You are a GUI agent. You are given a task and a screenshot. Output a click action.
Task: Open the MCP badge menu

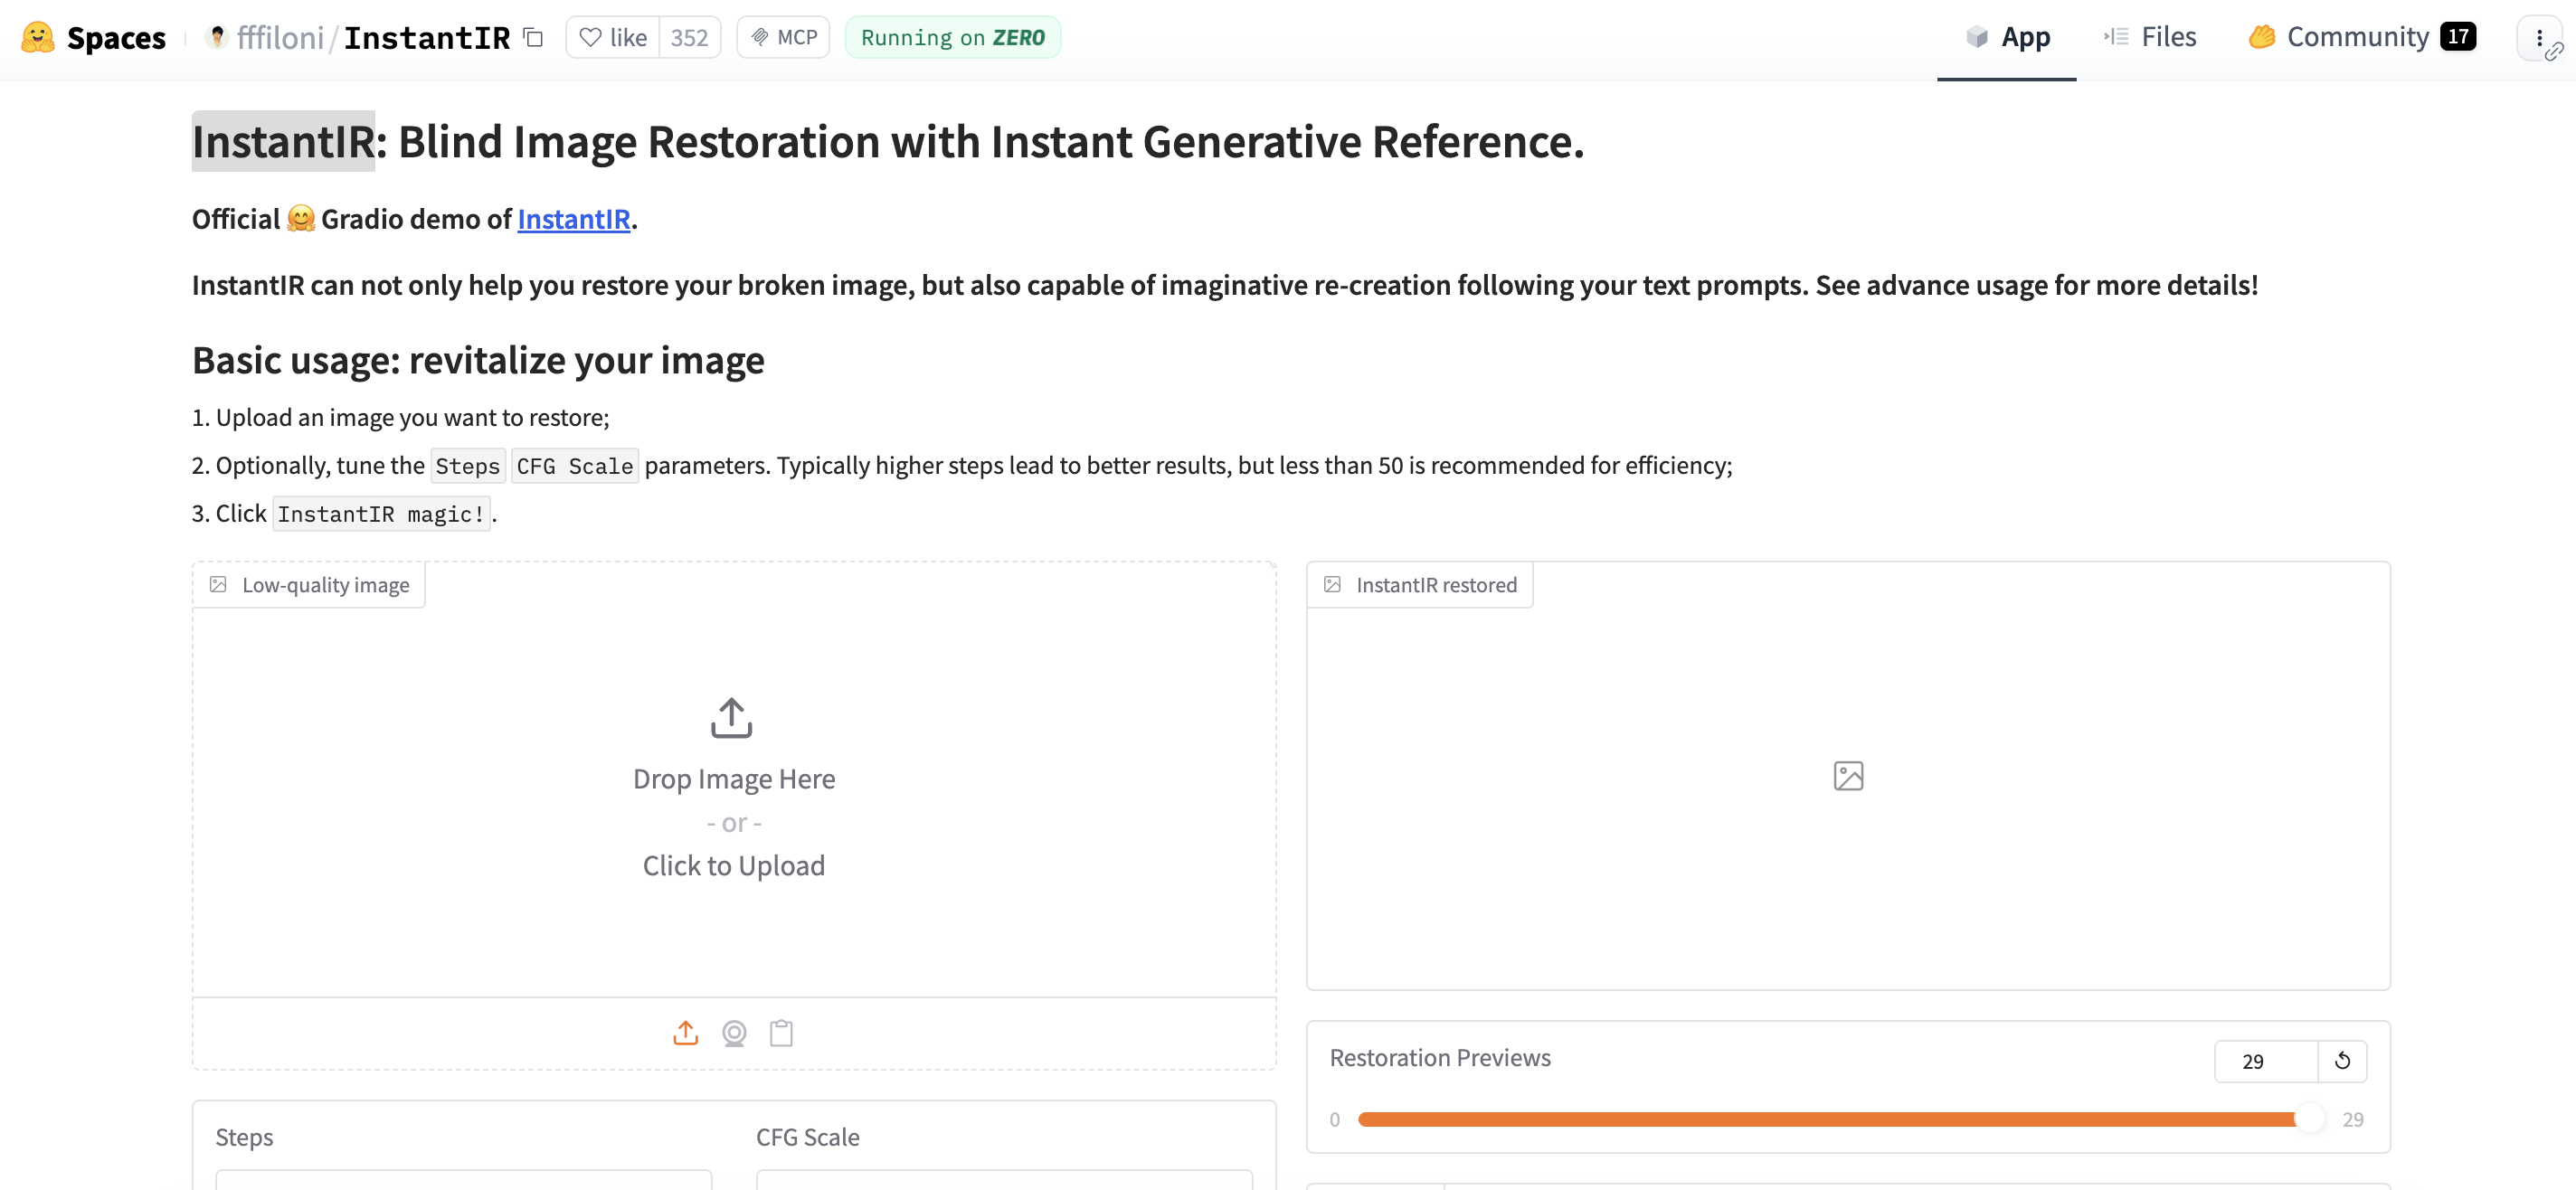click(x=784, y=38)
